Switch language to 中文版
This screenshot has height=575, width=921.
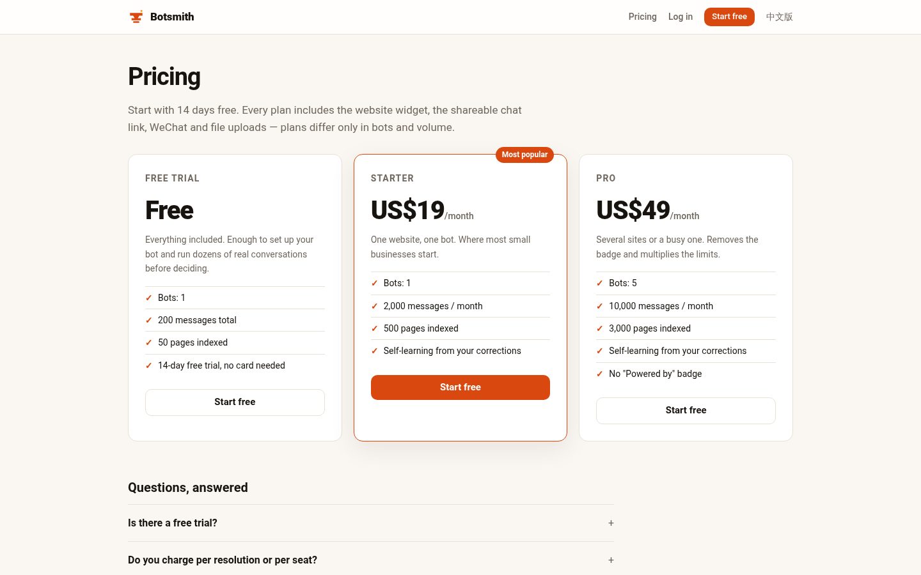tap(779, 17)
